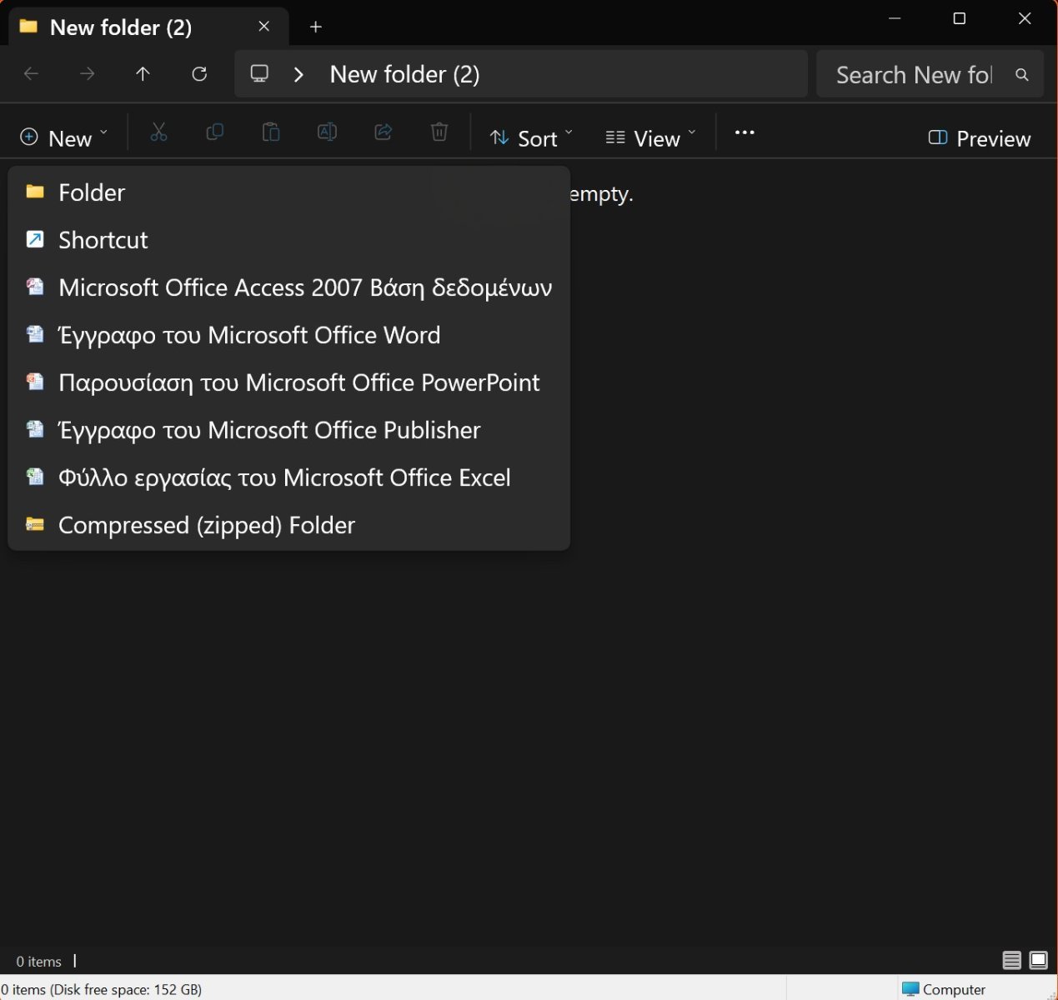Select Microsoft Office Access 2007 database entry
Image resolution: width=1058 pixels, height=1000 pixels.
288,287
